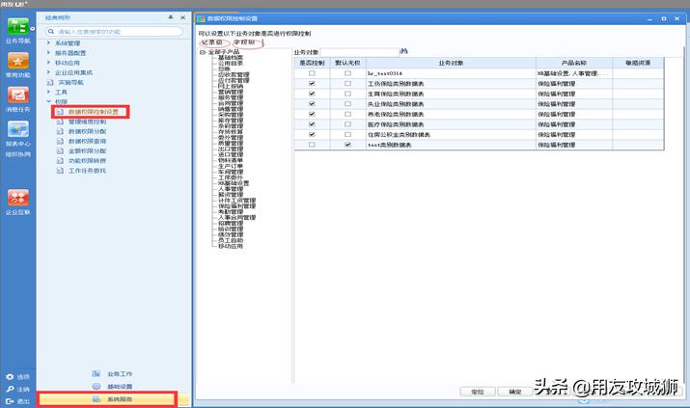Open 业务导航 green icon in sidebar
This screenshot has height=408, width=690.
17,26
